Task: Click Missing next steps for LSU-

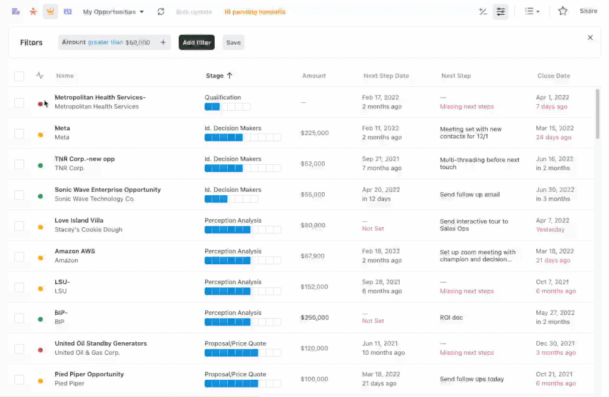Action: coord(467,291)
